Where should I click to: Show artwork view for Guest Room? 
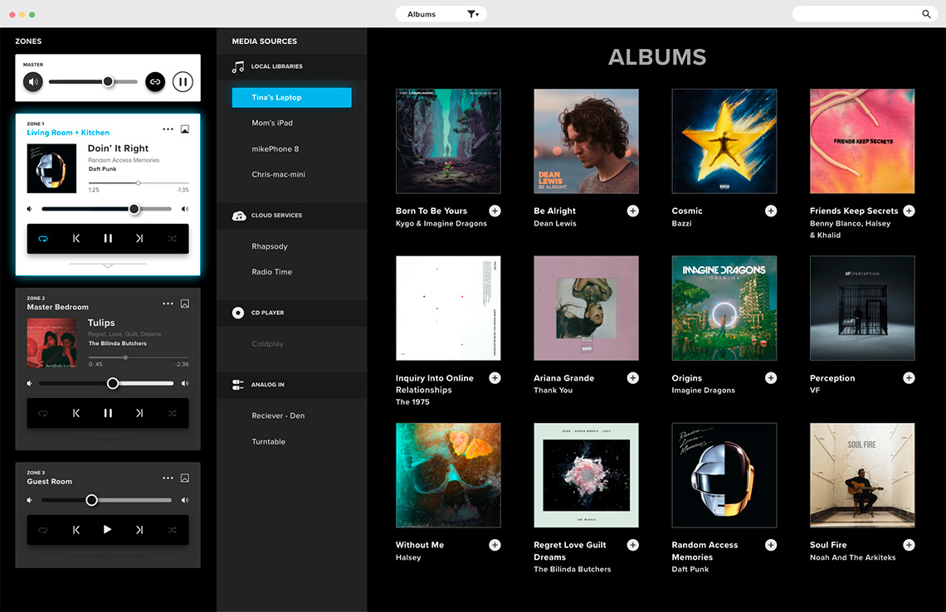(185, 478)
